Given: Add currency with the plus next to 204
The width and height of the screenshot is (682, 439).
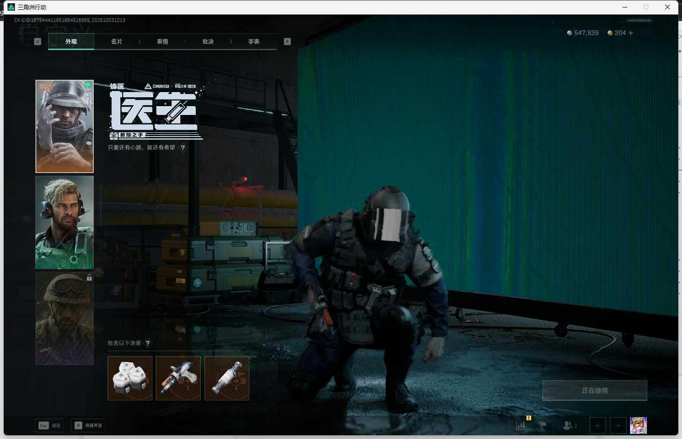Looking at the screenshot, I should tap(630, 33).
